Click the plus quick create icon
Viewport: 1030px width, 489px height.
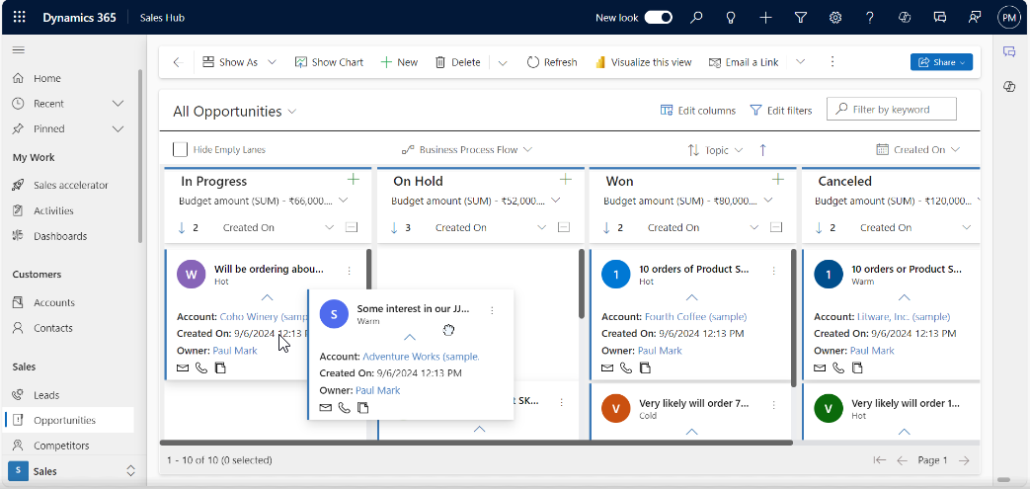point(765,18)
